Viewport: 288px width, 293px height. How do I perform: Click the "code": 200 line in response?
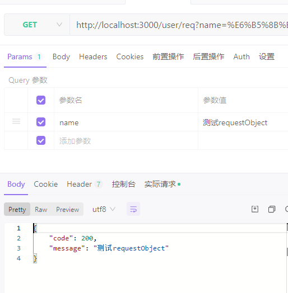73,238
